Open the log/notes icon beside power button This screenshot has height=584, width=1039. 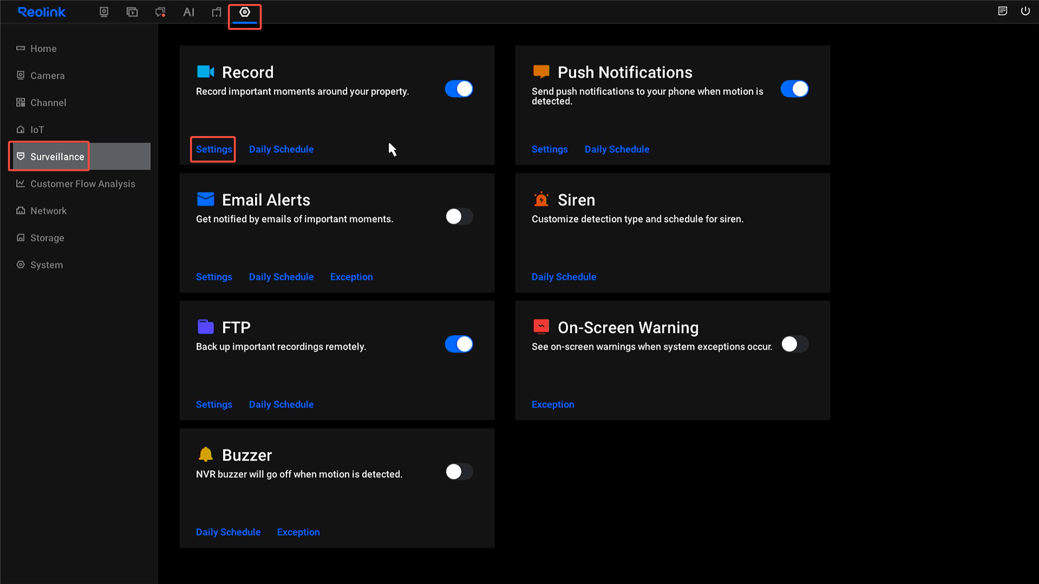pyautogui.click(x=1002, y=11)
